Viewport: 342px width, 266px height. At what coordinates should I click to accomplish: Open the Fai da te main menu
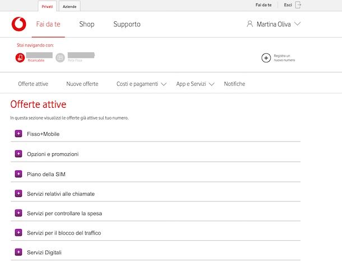(48, 24)
